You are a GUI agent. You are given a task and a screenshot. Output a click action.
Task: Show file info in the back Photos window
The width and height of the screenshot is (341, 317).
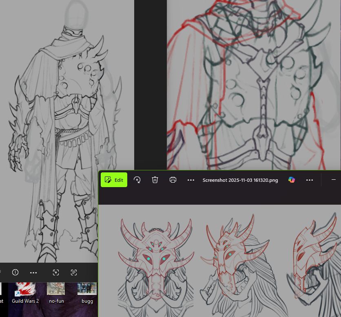click(x=15, y=272)
